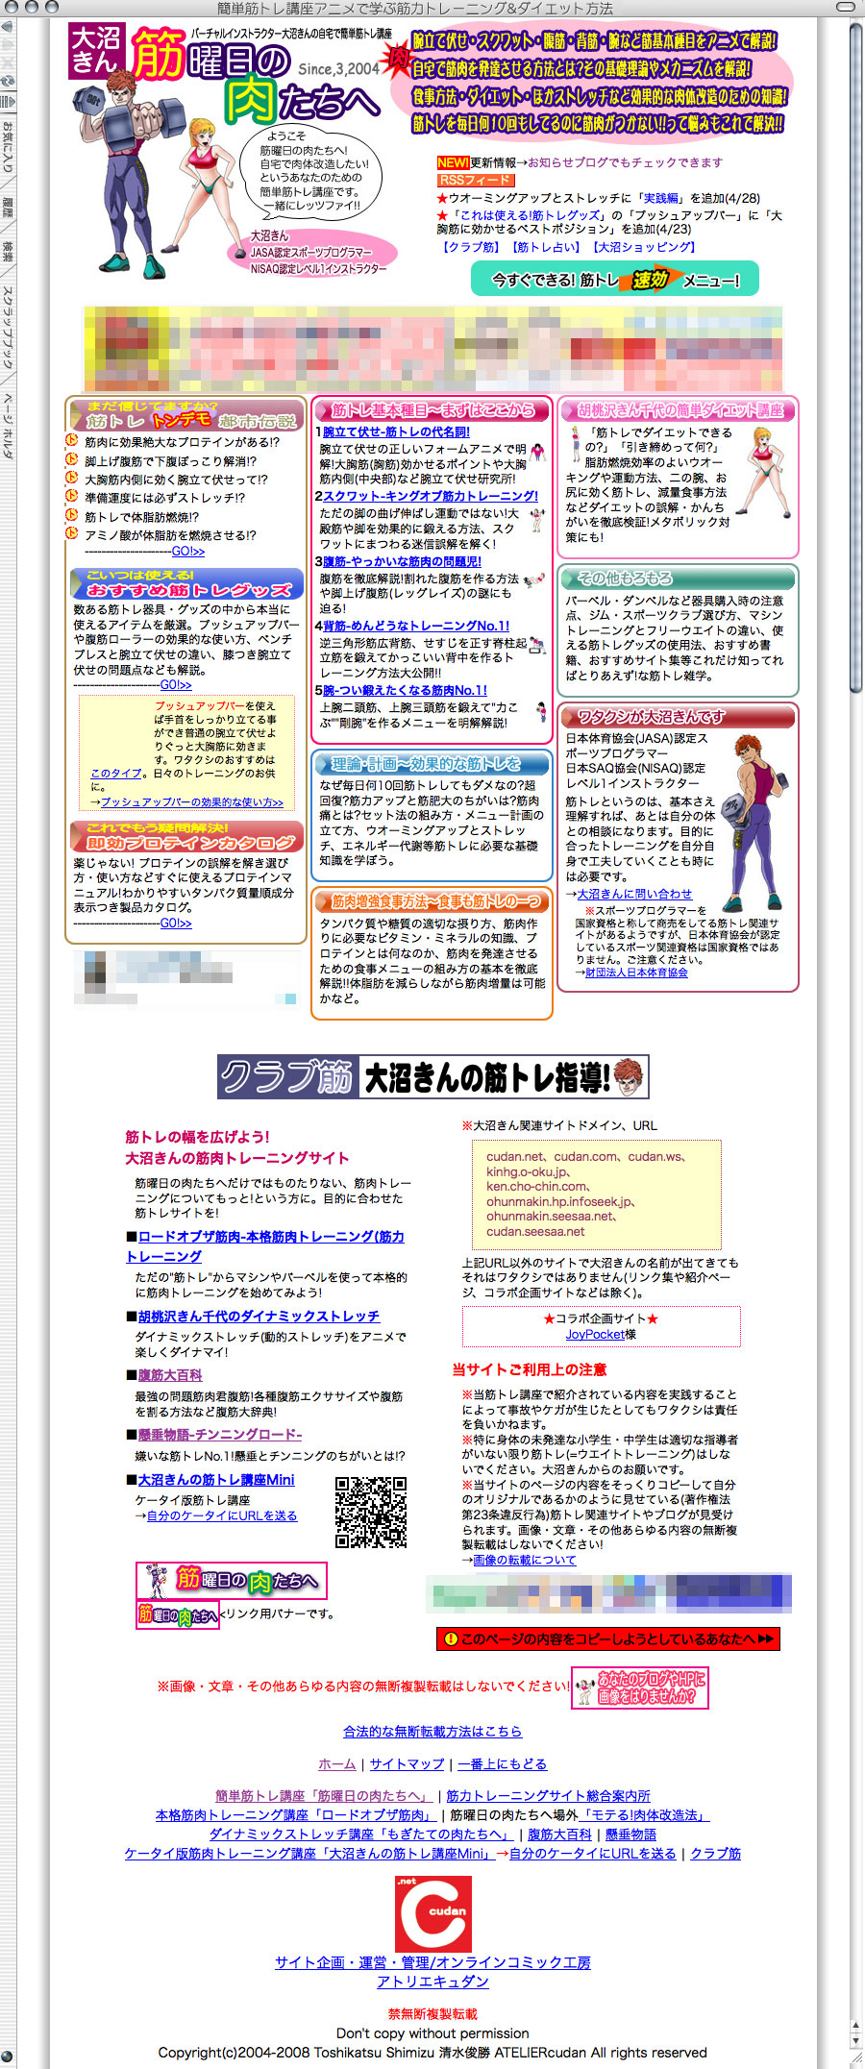Click the bullet icon beside 準備運動には必ずストレッチ!?

pyautogui.click(x=72, y=497)
